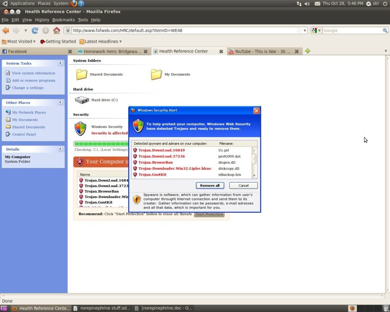Click the Google search input field
390x312 pixels.
pos(352,30)
